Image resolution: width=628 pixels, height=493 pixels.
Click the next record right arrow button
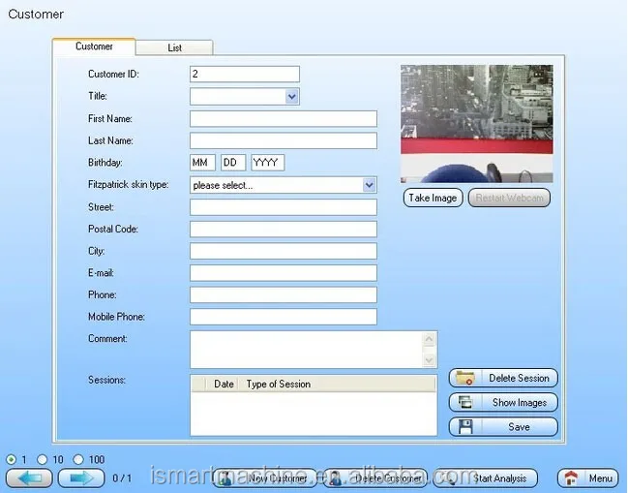pyautogui.click(x=81, y=478)
